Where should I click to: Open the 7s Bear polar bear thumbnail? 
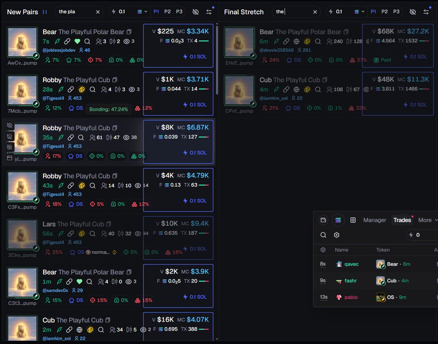coord(22,42)
